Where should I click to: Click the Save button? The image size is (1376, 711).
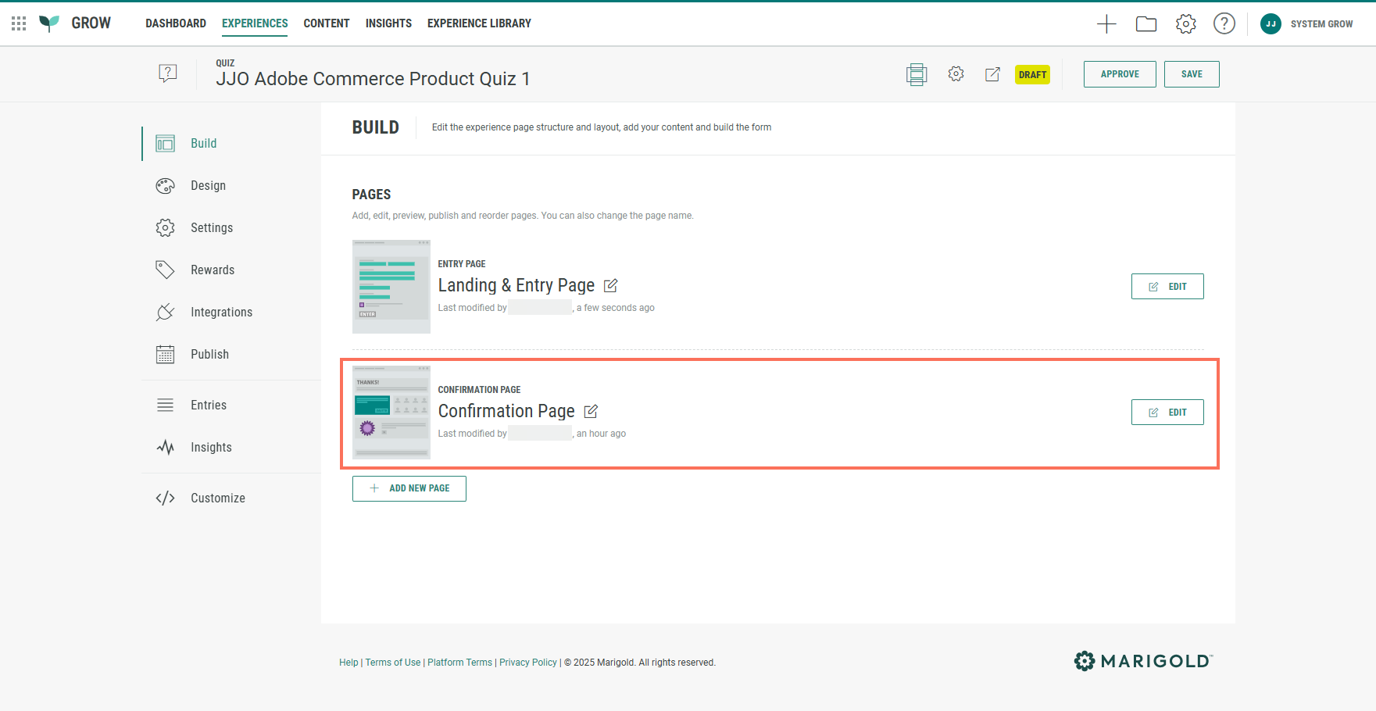tap(1191, 74)
